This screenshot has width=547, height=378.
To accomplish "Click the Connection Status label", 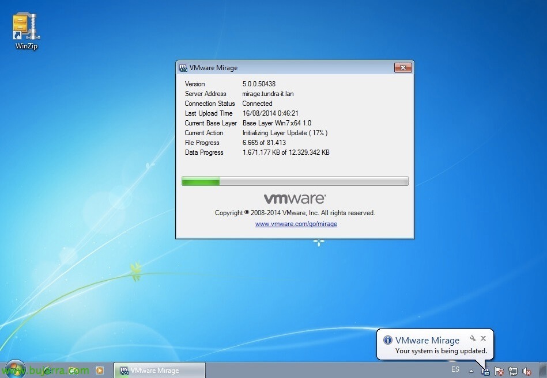I will point(210,104).
